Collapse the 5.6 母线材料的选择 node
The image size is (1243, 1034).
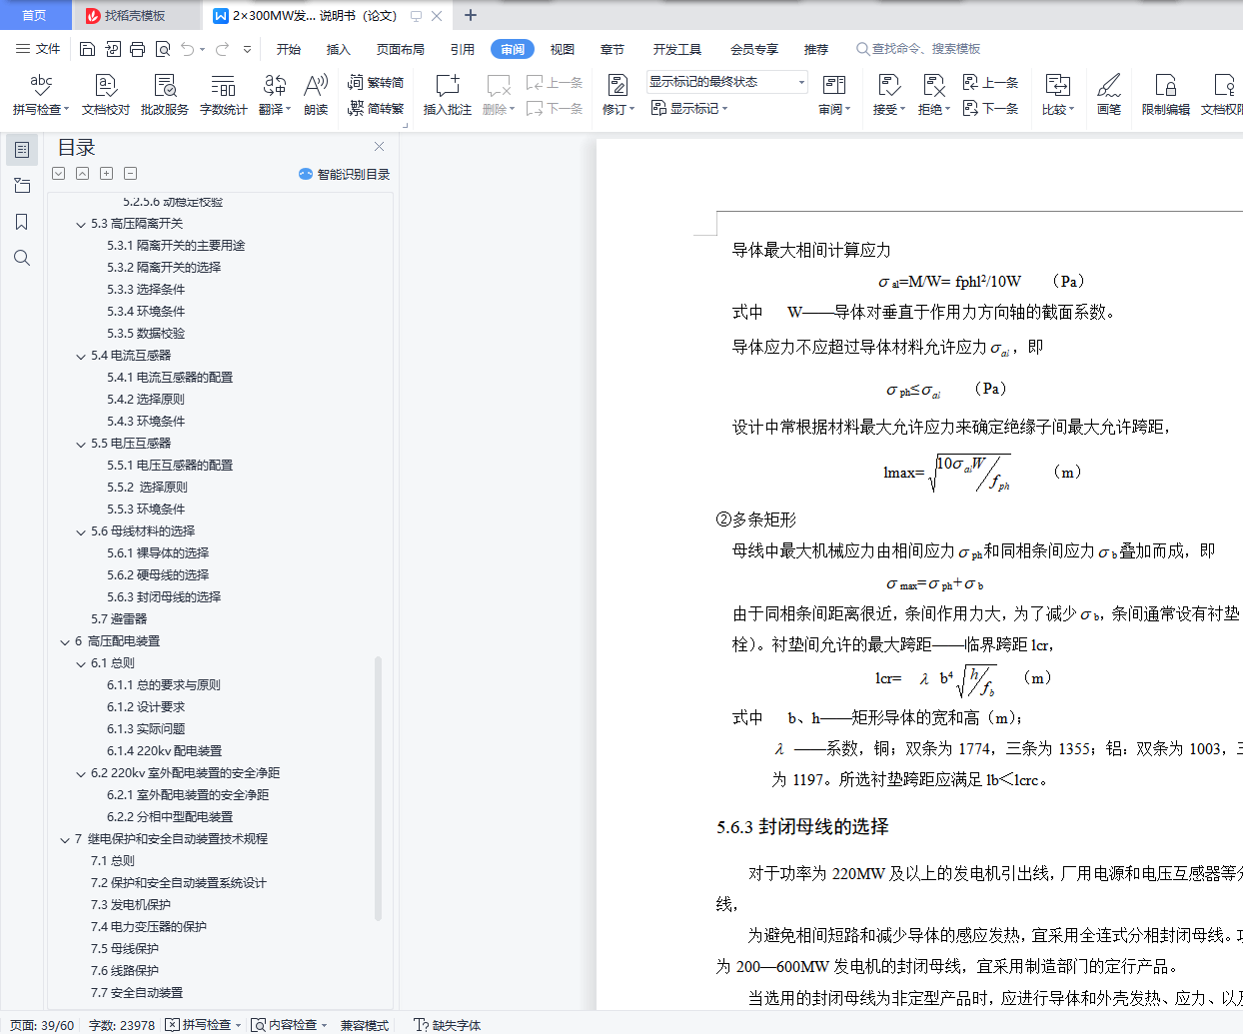pos(81,532)
